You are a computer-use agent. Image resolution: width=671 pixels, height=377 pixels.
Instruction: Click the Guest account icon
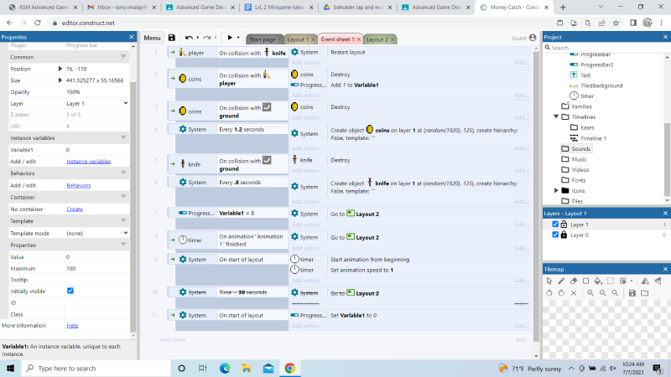coord(533,38)
